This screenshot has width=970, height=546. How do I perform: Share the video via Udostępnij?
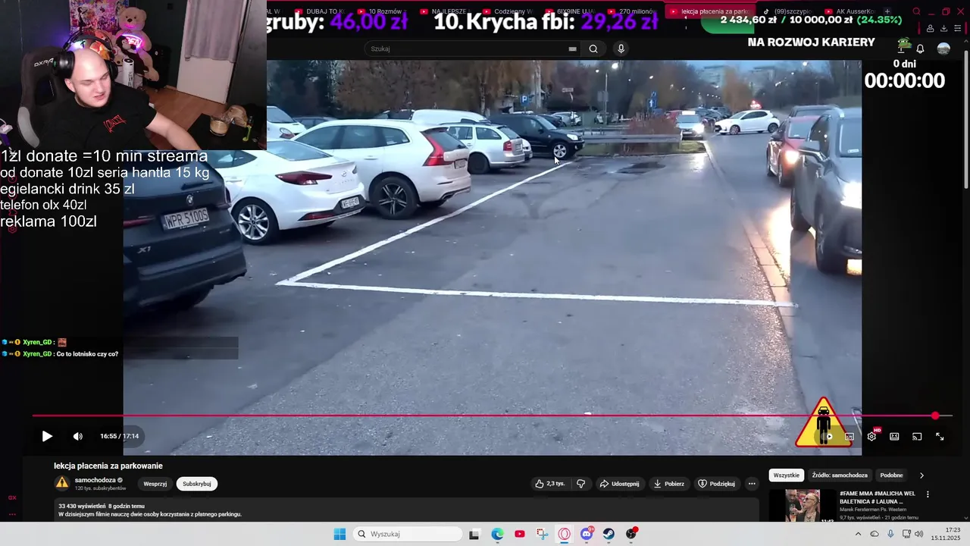point(619,484)
